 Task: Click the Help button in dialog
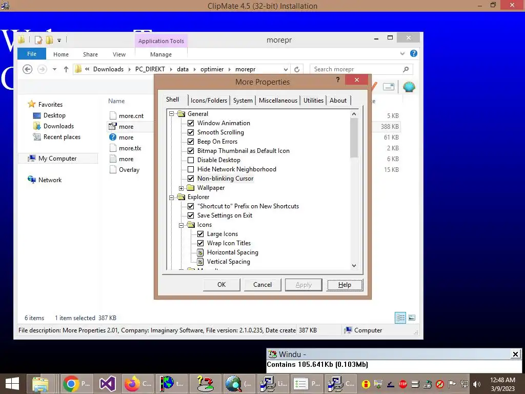point(345,285)
